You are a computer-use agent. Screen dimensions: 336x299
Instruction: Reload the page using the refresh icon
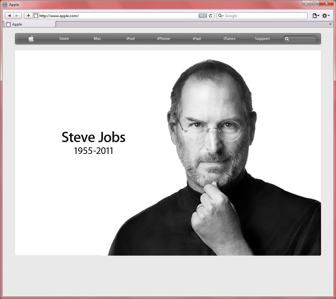210,16
